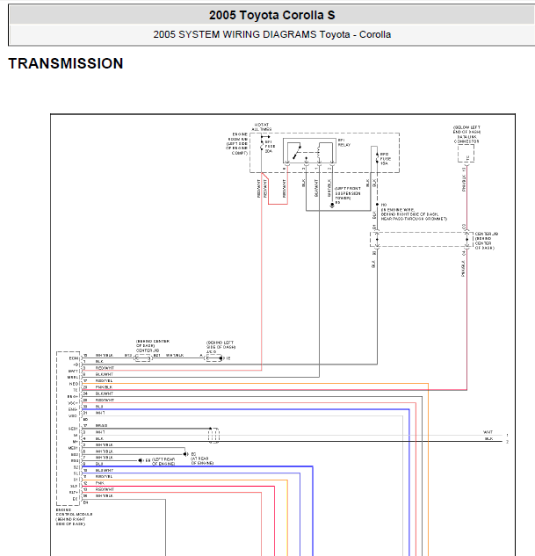Click the MREL pin label on the ECM
The image size is (535, 556).
[x=73, y=378]
